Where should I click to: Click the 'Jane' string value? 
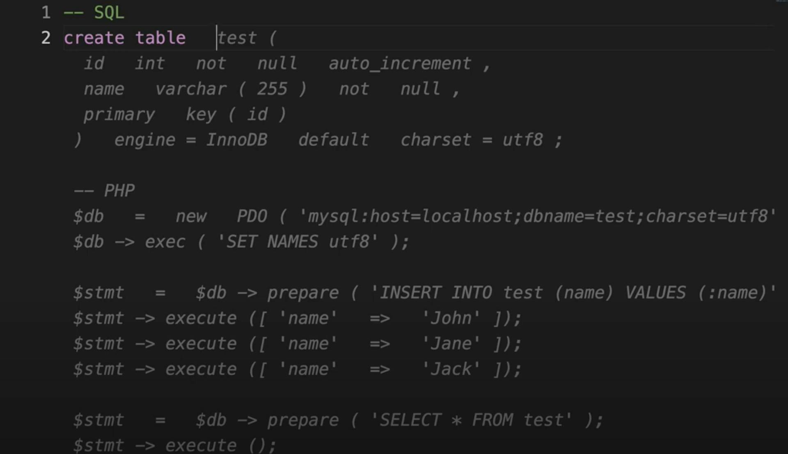451,344
